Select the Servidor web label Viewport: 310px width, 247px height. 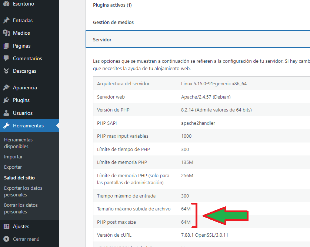coord(111,97)
